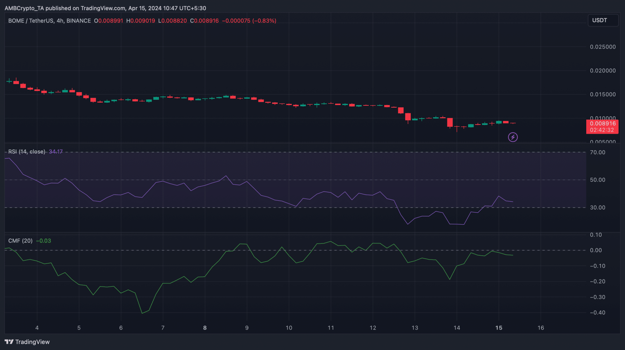625x350 pixels.
Task: Click CMF scale level −0.20
Action: [598, 281]
